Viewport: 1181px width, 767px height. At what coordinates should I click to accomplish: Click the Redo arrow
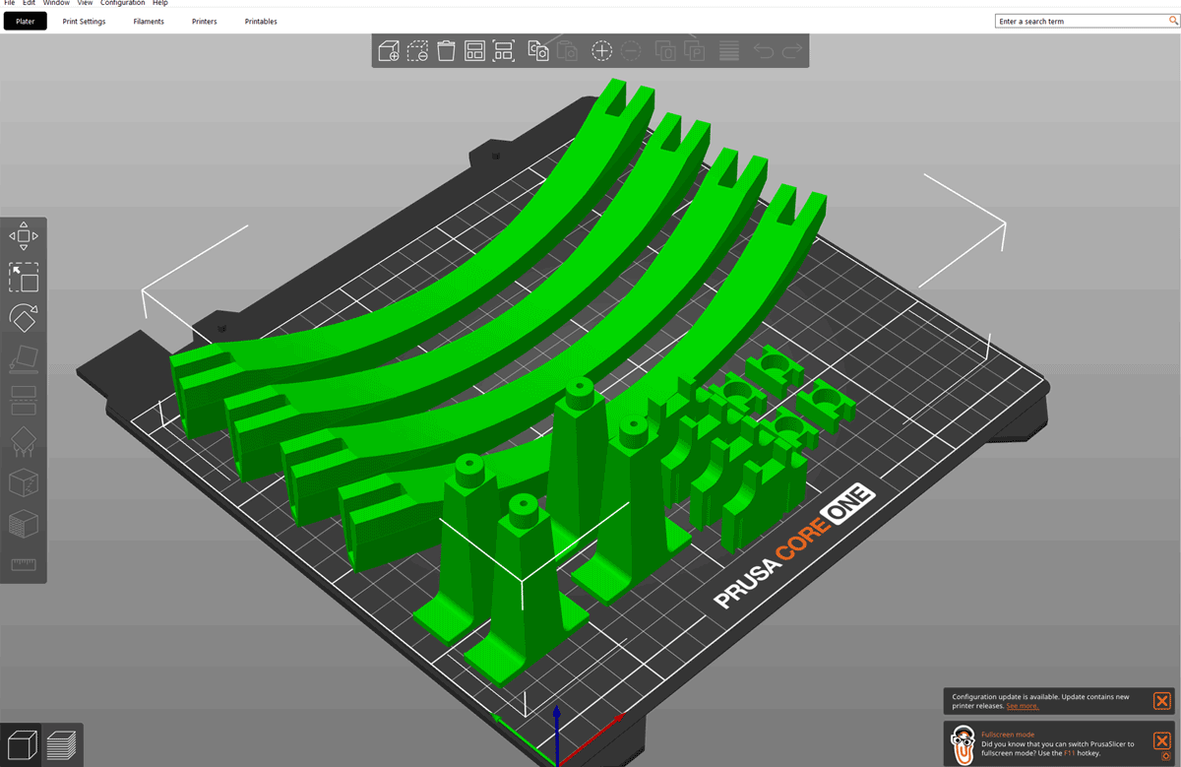coord(792,51)
